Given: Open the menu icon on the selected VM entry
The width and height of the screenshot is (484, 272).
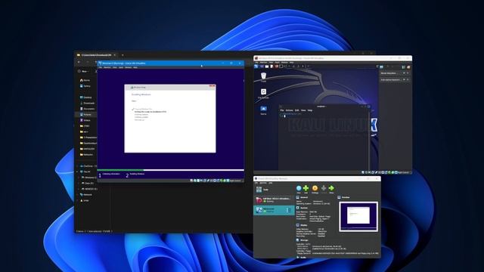Looking at the screenshot, I should click(289, 210).
